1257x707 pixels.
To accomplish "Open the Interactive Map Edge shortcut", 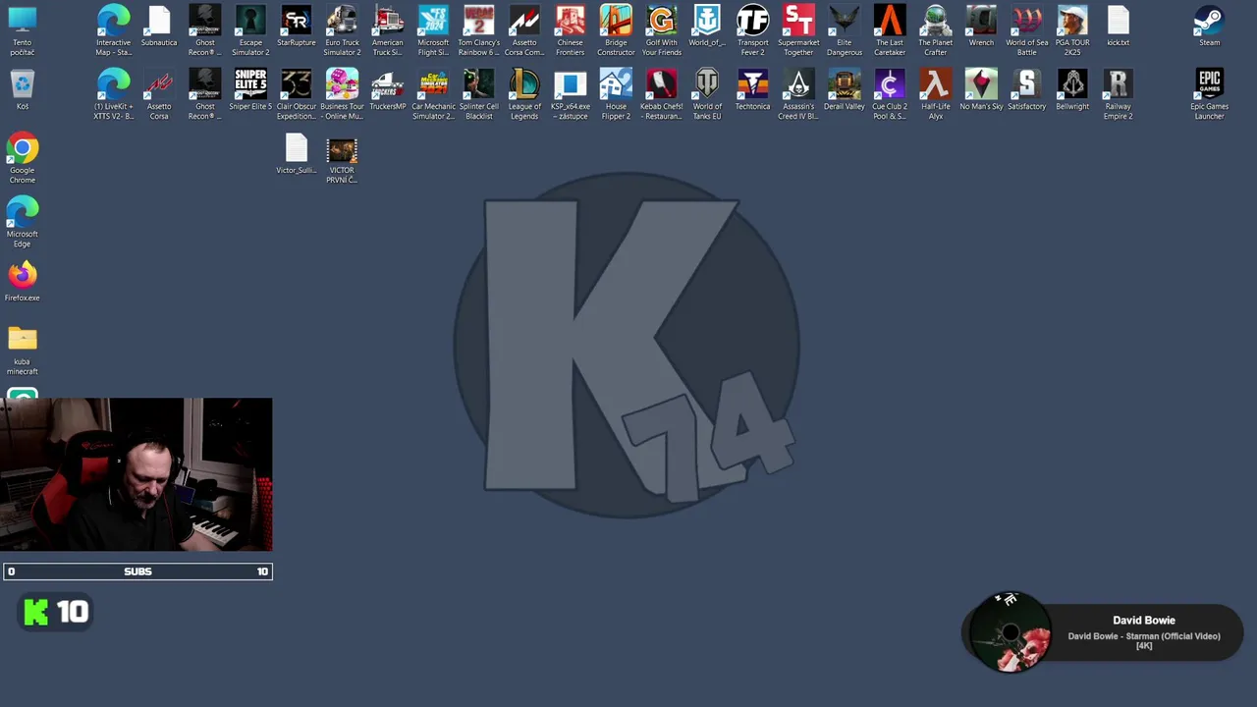I will click(113, 30).
